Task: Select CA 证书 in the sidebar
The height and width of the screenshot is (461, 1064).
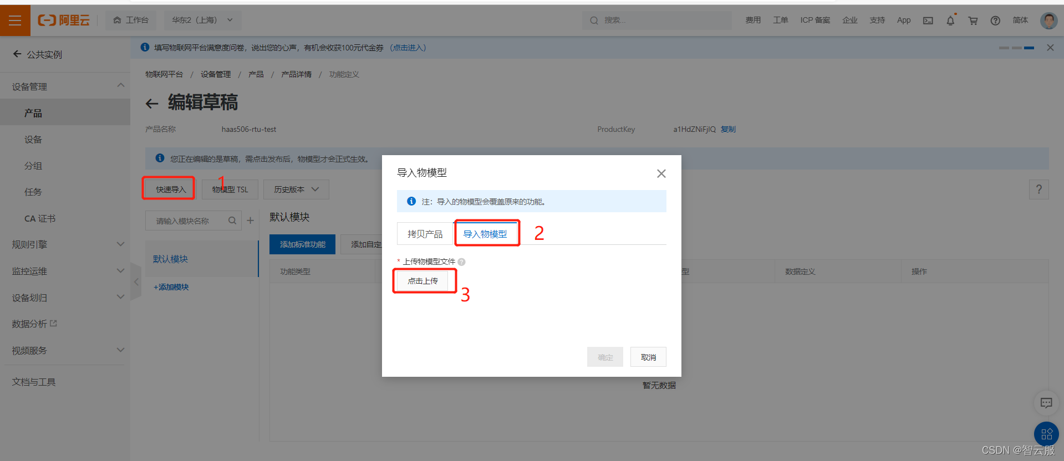Action: [65, 218]
